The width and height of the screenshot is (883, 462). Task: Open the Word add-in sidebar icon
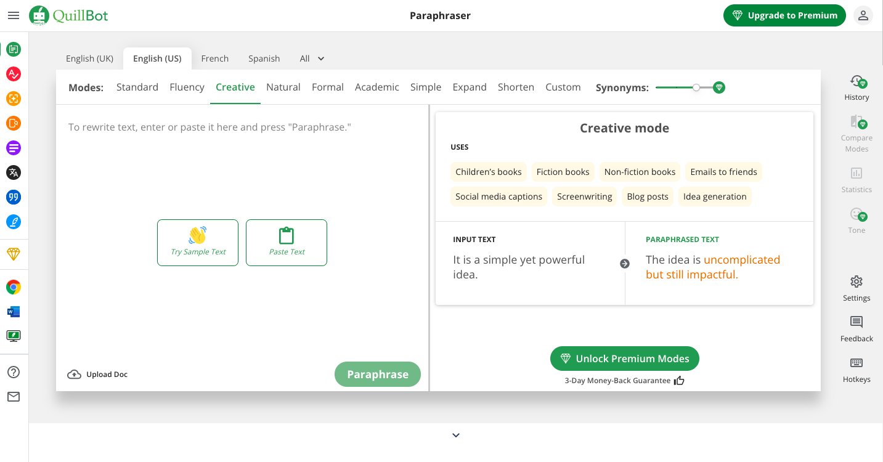tap(14, 312)
